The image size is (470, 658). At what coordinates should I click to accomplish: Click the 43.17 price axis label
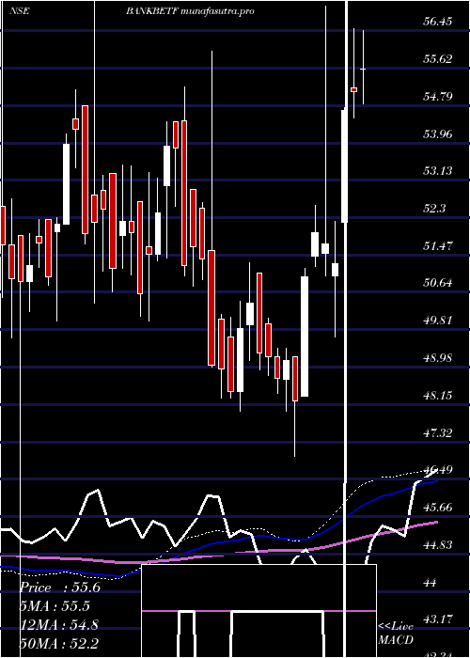(x=438, y=619)
